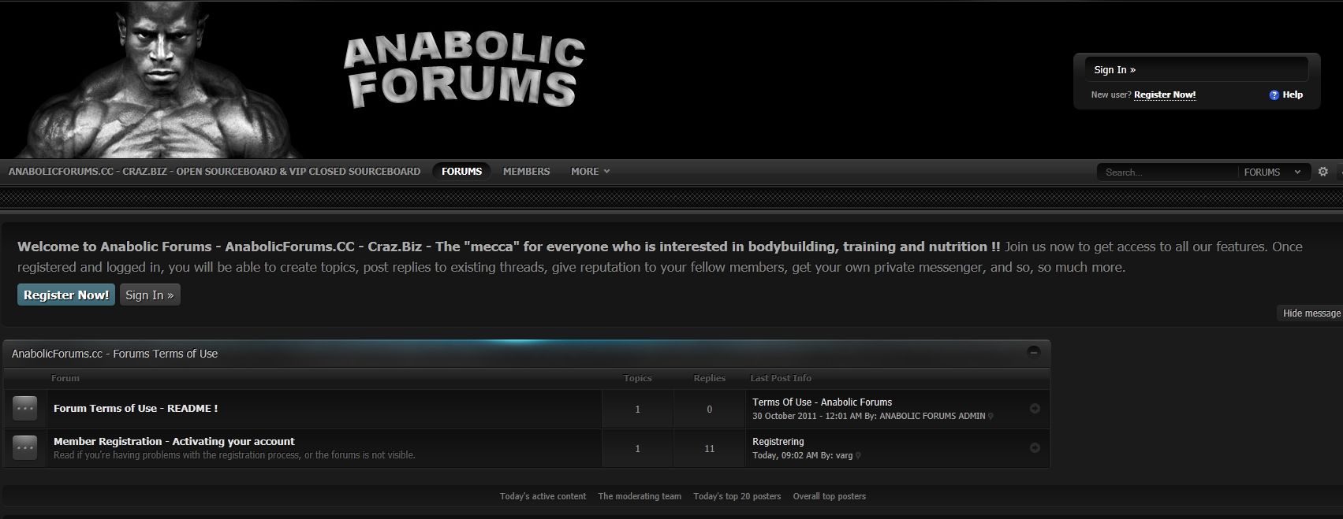
Task: Collapse the Forums Terms of Use category
Action: pyautogui.click(x=1034, y=352)
